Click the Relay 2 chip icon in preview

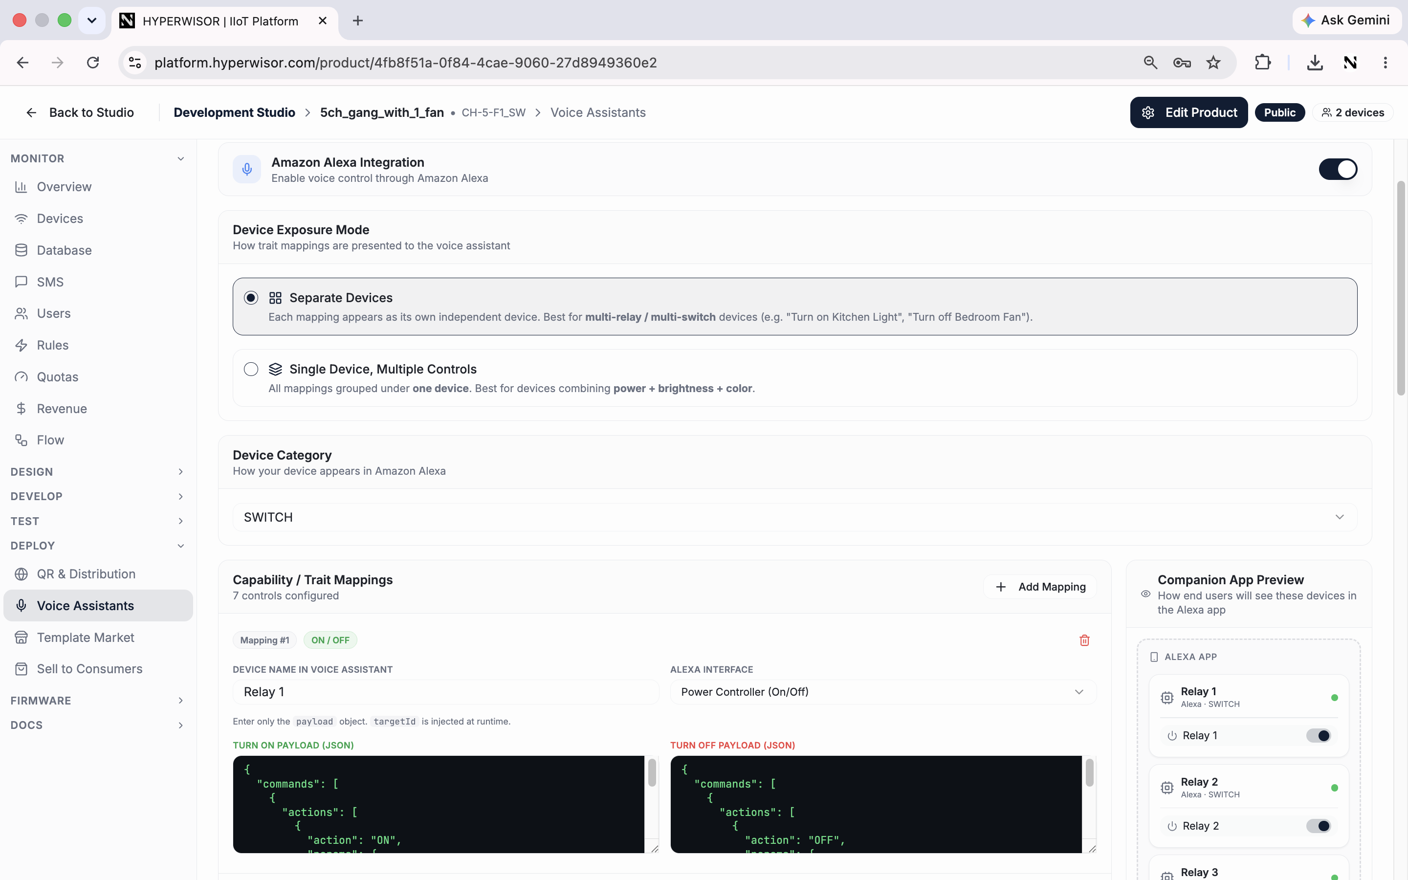tap(1166, 788)
